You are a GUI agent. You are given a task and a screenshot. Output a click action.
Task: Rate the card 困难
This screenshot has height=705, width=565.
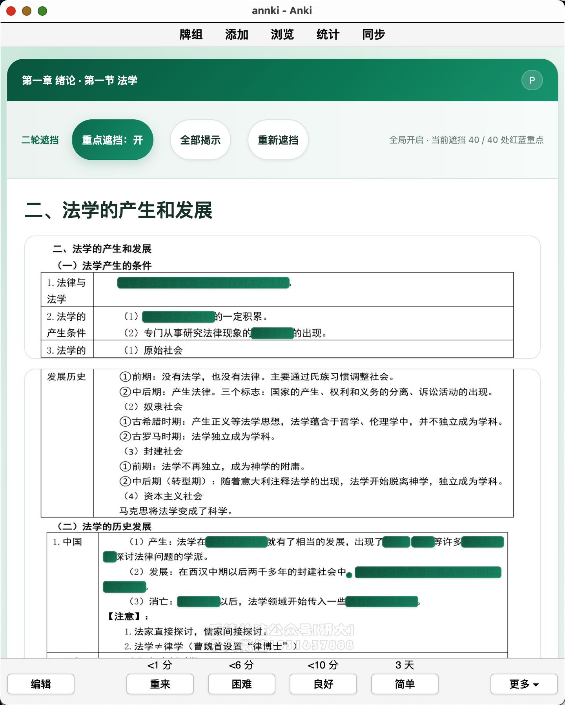[242, 684]
